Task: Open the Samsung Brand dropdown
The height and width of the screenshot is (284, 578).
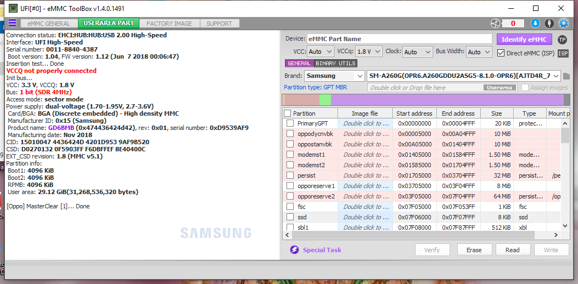Action: coord(334,76)
